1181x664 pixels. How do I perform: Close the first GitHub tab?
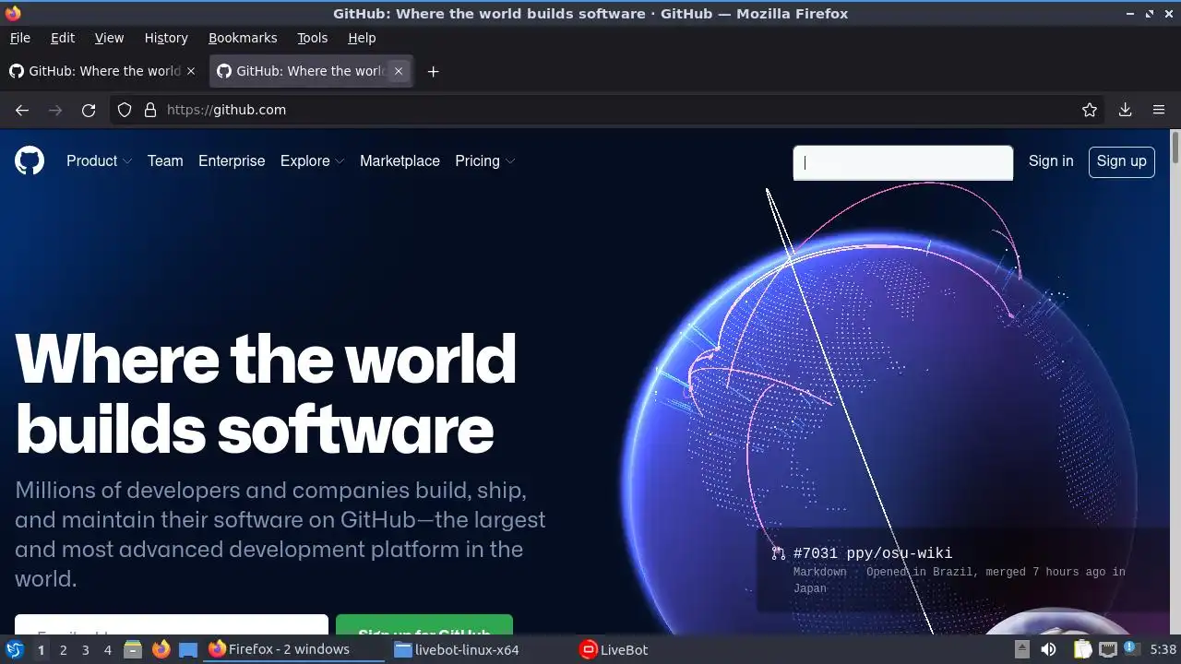(191, 71)
